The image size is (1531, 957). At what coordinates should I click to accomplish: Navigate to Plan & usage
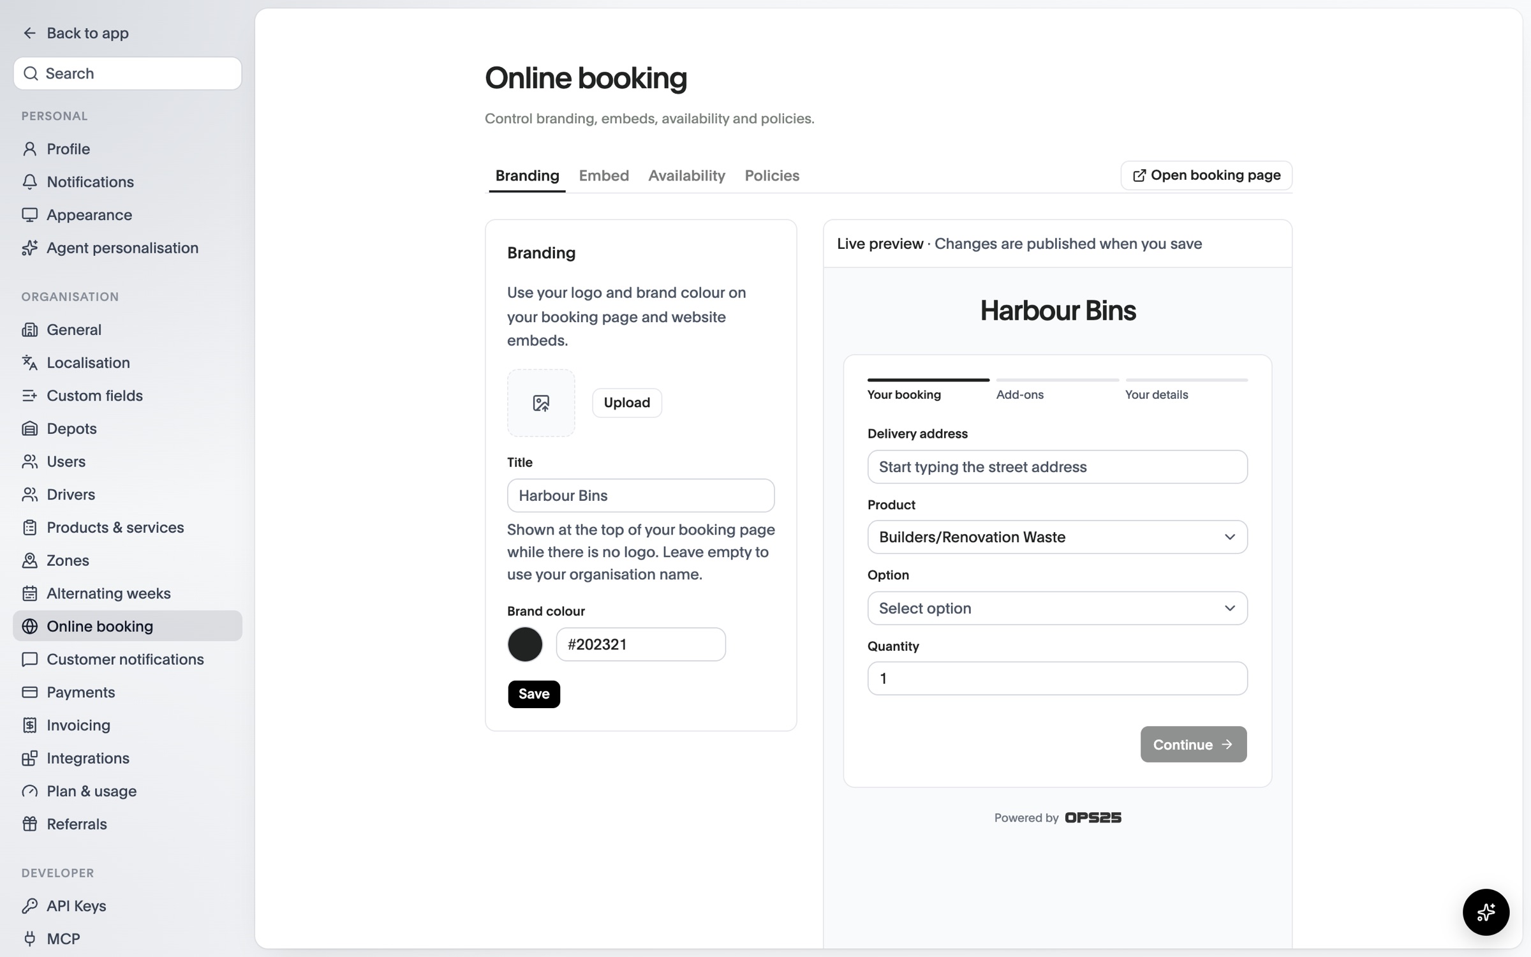128,791
